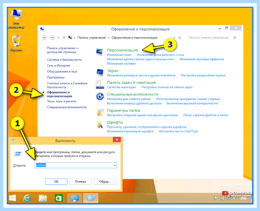Open Оборудование и звук category
The height and width of the screenshot is (211, 260).
coord(62,71)
